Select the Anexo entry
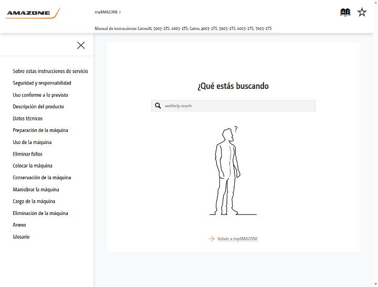This screenshot has width=378, height=287. click(x=19, y=225)
